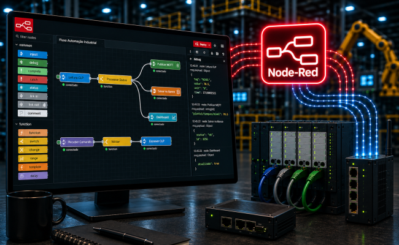The image size is (399, 245).
Task: Click the "status": "ok" debug line
Action: coord(206,135)
